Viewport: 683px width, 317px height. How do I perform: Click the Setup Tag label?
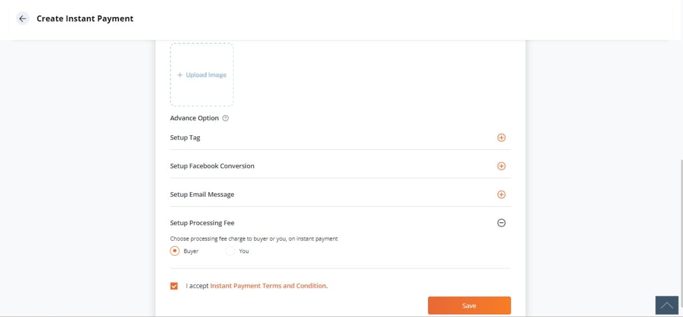tap(185, 137)
